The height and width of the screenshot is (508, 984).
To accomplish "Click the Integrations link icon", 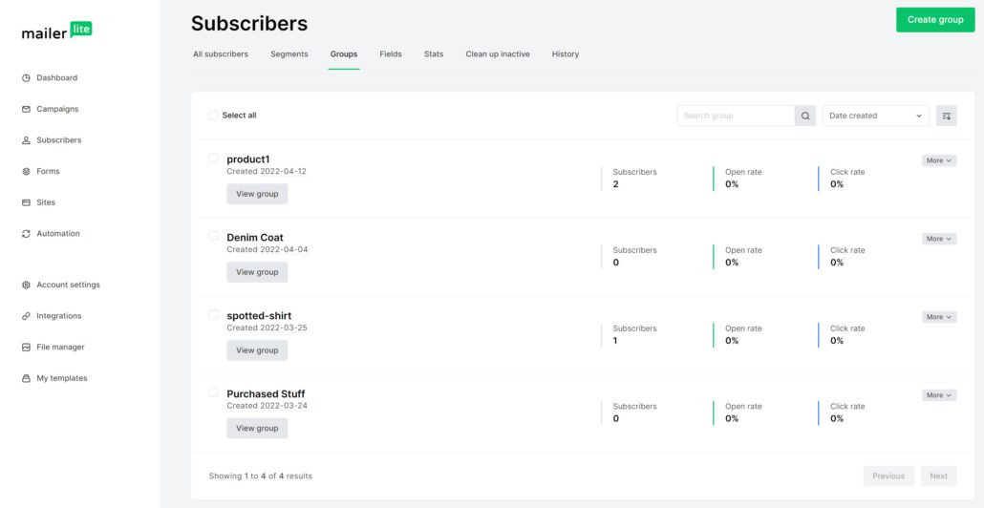I will pyautogui.click(x=27, y=316).
